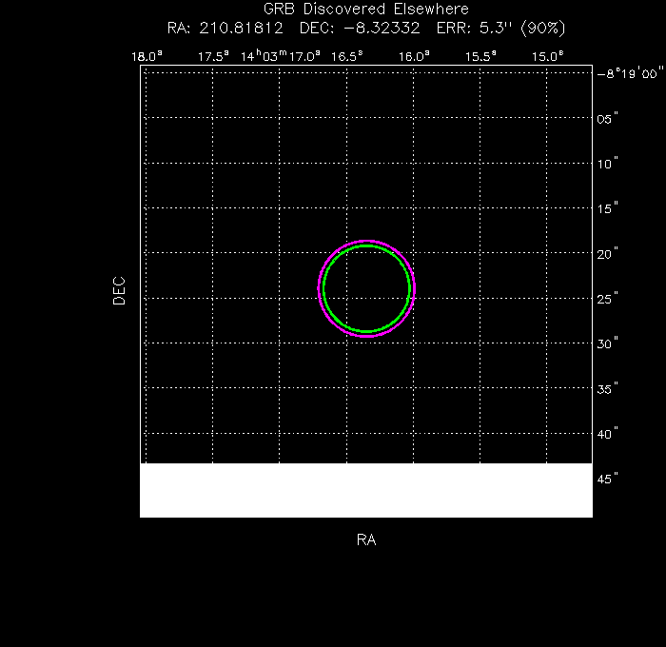The height and width of the screenshot is (647, 666).
Task: Click the center of the green circle
Action: click(x=366, y=288)
